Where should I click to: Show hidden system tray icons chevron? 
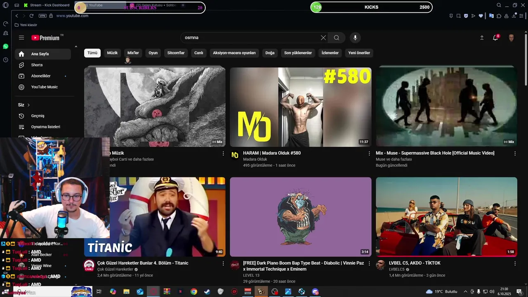(x=465, y=292)
